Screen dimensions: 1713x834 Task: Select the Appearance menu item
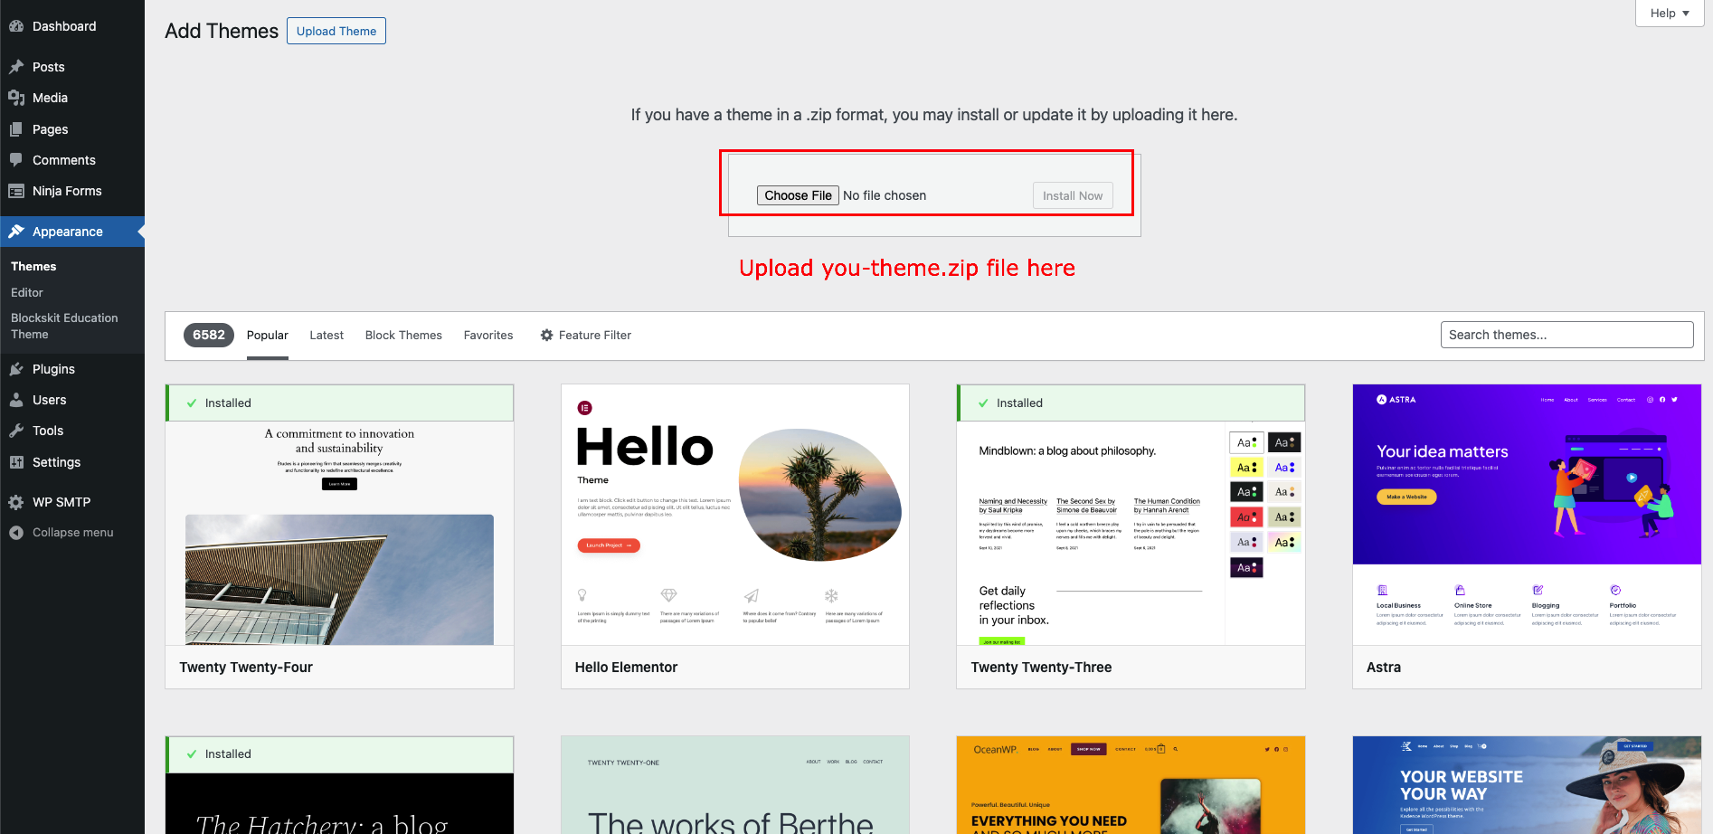click(72, 232)
